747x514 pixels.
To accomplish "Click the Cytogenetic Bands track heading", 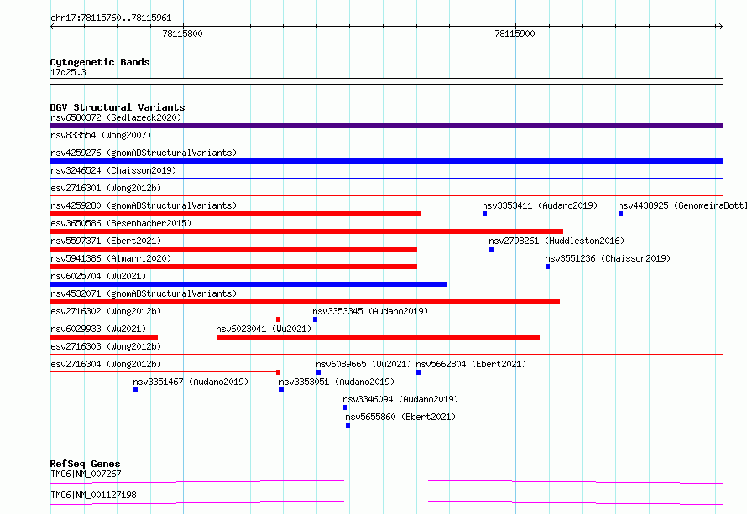I will (x=100, y=62).
